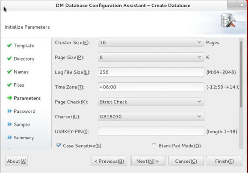Click the checkmark icon beside Names step
The image size is (248, 173).
pos(9,72)
